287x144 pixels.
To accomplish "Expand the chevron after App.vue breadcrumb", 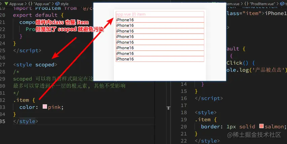I will pos(26,4).
